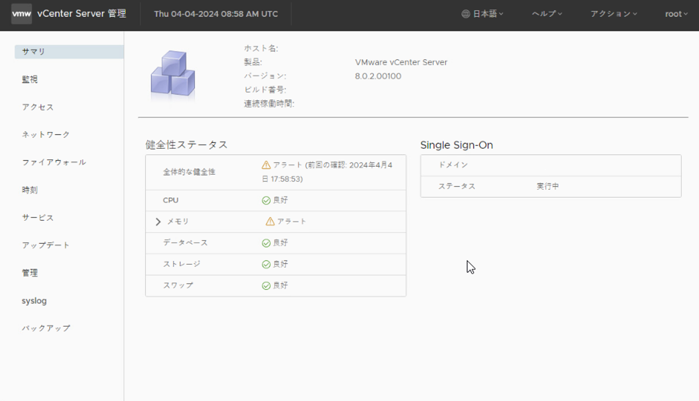Open the syslog sidebar item

pyautogui.click(x=34, y=301)
